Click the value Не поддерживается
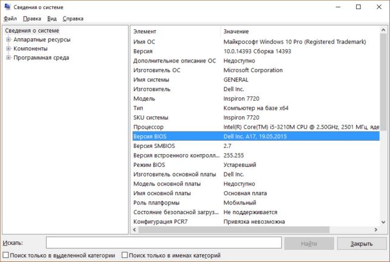This screenshot has width=390, height=262. click(x=250, y=212)
